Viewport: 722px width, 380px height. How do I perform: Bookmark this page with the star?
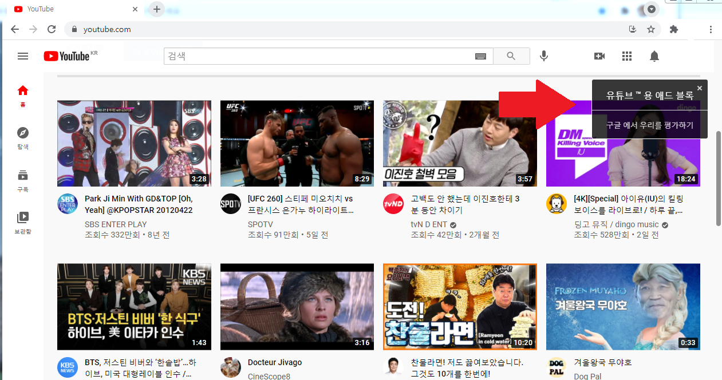pyautogui.click(x=651, y=29)
